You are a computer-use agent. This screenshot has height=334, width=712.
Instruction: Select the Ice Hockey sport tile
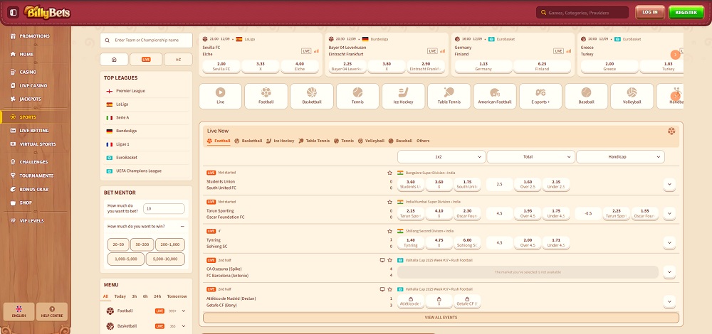pyautogui.click(x=403, y=96)
